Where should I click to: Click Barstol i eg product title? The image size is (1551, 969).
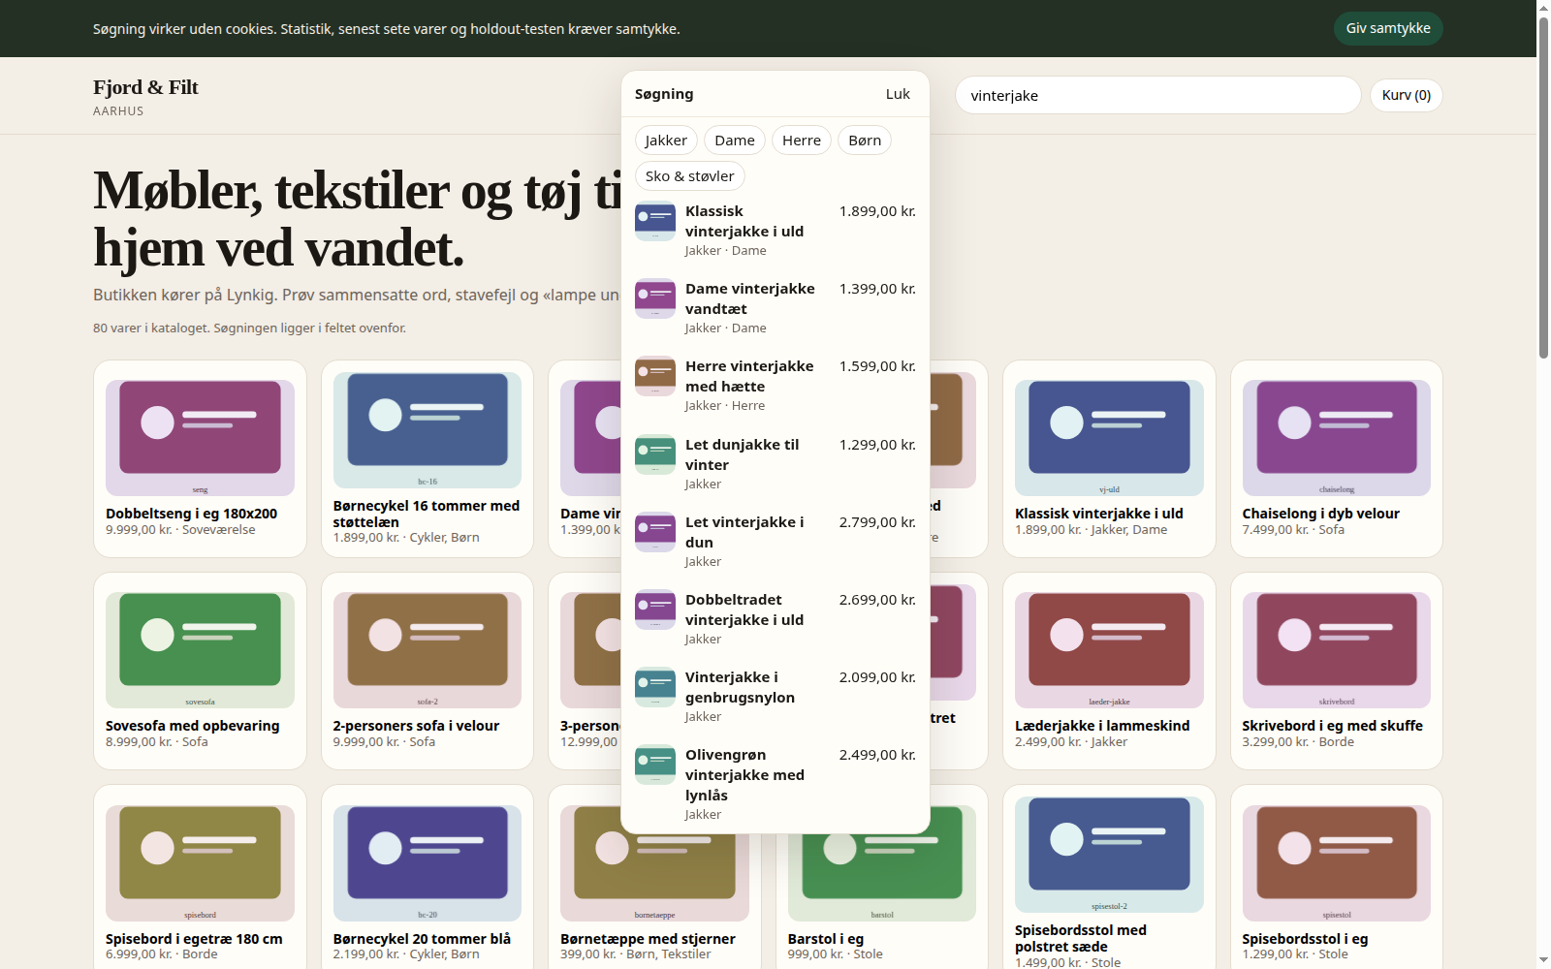click(826, 938)
